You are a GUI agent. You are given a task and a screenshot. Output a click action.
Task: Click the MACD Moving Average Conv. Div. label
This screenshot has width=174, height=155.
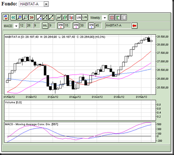point(31,124)
